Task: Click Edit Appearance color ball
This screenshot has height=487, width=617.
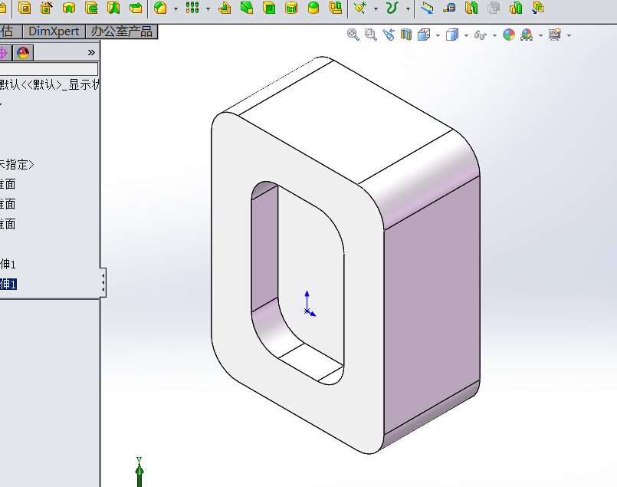Action: (509, 35)
